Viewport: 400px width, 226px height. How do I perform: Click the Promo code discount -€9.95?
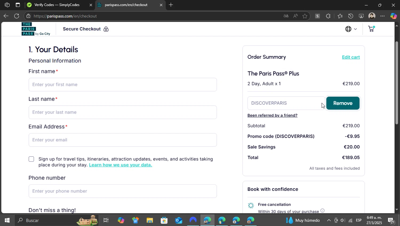coord(352,136)
